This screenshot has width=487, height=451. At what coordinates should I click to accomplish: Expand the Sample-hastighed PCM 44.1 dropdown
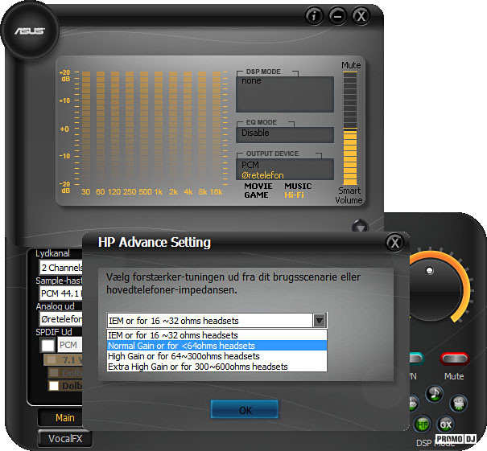click(60, 293)
